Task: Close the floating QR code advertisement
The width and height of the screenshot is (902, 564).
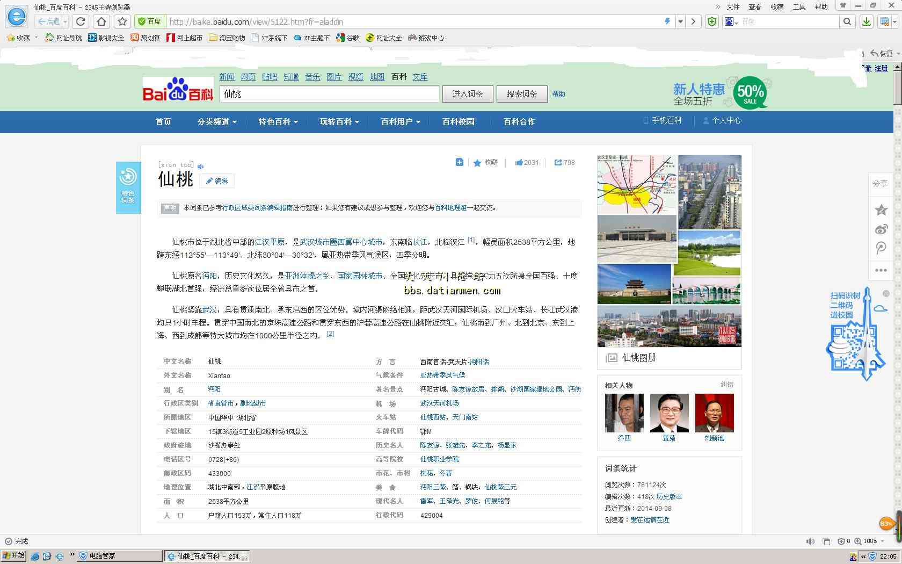Action: [x=886, y=293]
